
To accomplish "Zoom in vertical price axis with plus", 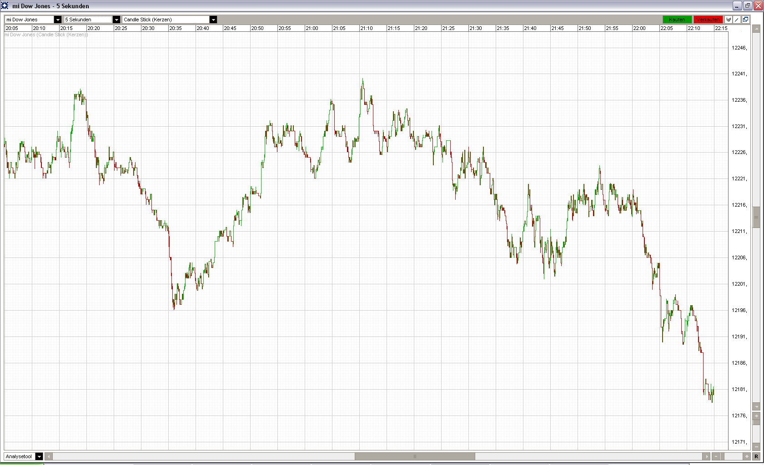I will tap(756, 416).
